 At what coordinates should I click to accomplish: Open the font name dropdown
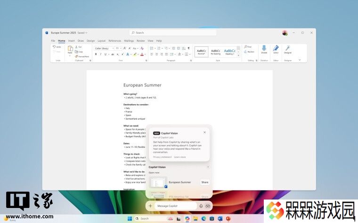tap(113, 48)
